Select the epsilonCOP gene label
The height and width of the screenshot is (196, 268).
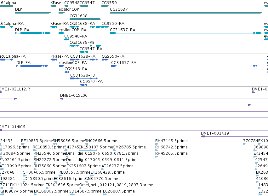(x=69, y=9)
